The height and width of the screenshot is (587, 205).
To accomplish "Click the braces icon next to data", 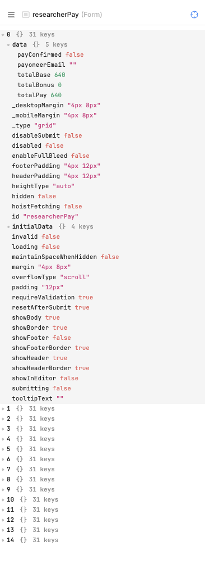I will tap(36, 44).
